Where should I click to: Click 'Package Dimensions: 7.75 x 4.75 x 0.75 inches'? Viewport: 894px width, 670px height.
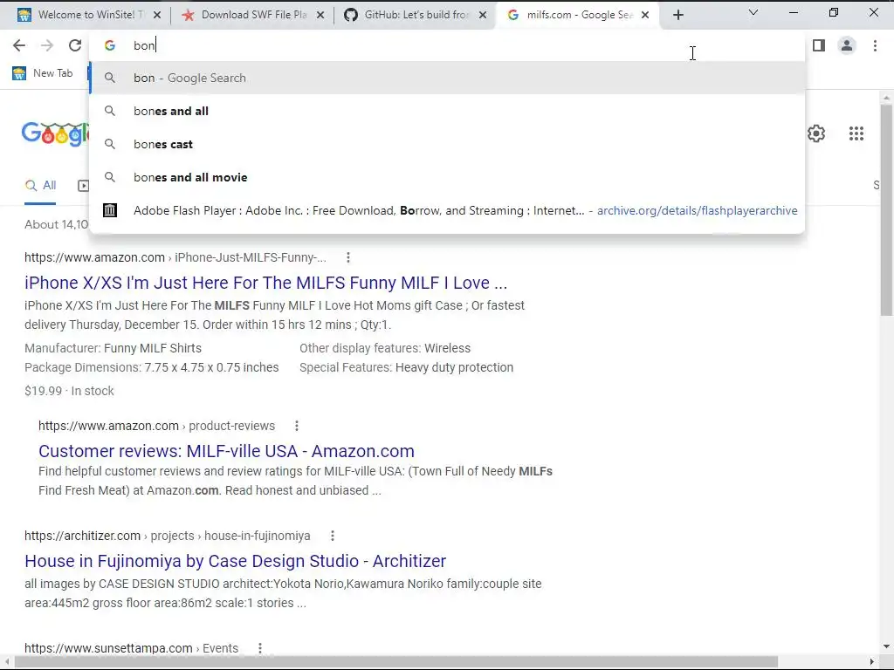coord(152,367)
